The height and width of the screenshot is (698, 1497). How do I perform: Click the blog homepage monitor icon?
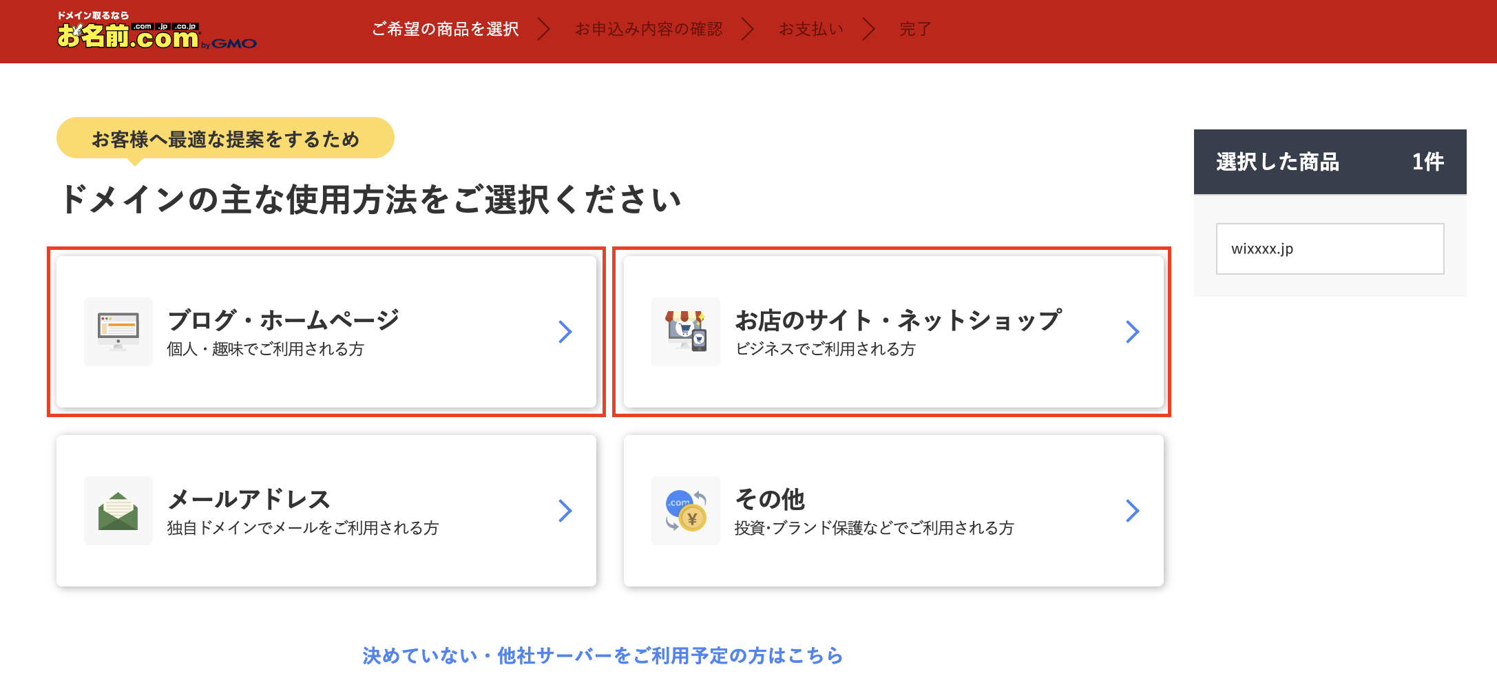click(x=118, y=332)
